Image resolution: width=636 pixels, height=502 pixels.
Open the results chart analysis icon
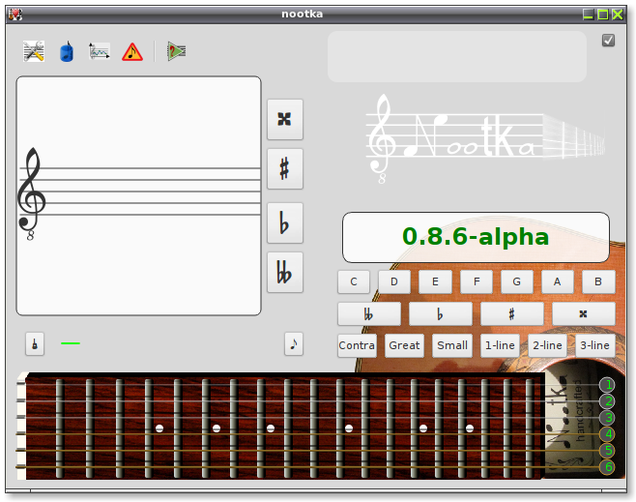click(x=100, y=51)
